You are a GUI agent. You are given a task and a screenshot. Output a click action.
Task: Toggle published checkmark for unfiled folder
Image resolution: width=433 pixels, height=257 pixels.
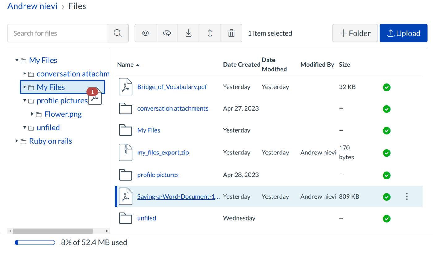point(386,218)
